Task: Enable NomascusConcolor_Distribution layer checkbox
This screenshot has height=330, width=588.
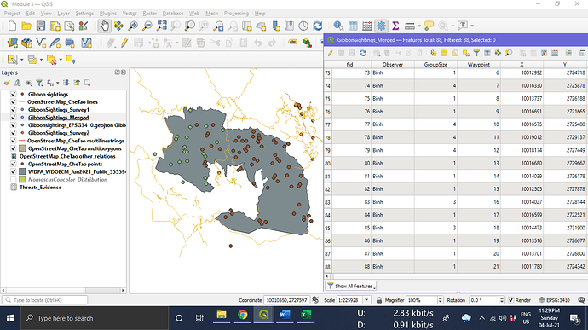Action: [14, 180]
